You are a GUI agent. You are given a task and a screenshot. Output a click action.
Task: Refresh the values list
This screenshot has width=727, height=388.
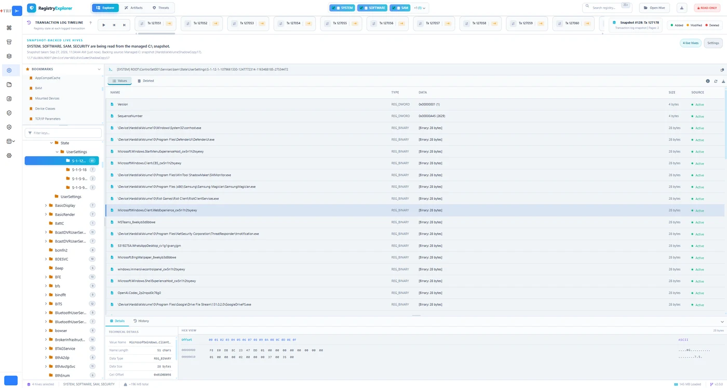716,81
